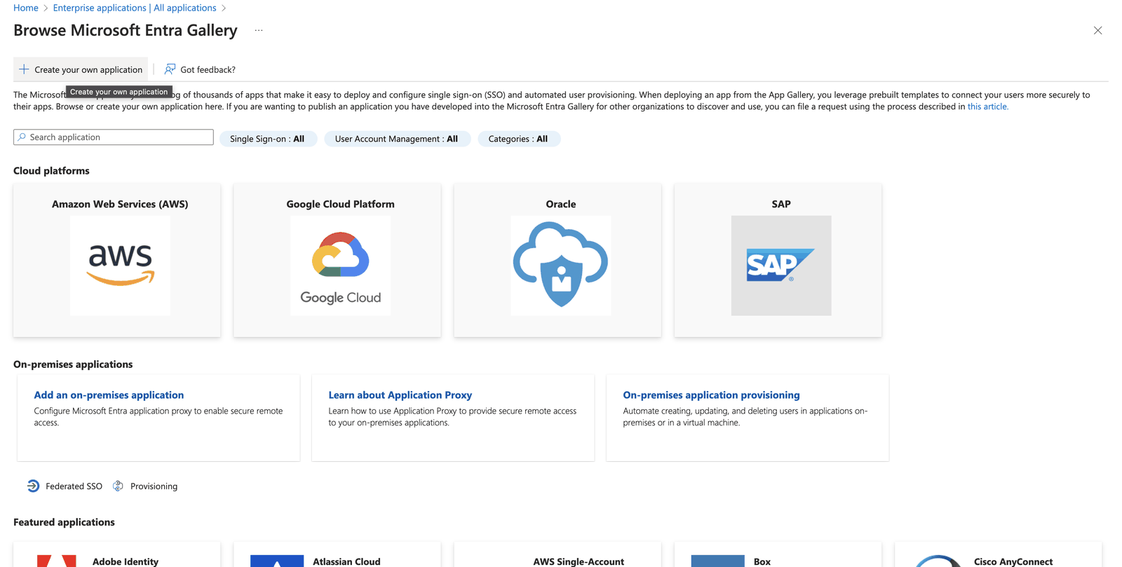Select the SAP card title

[781, 204]
